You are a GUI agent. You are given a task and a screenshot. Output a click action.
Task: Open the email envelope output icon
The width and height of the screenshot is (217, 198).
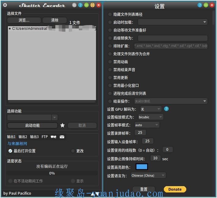[62, 137]
